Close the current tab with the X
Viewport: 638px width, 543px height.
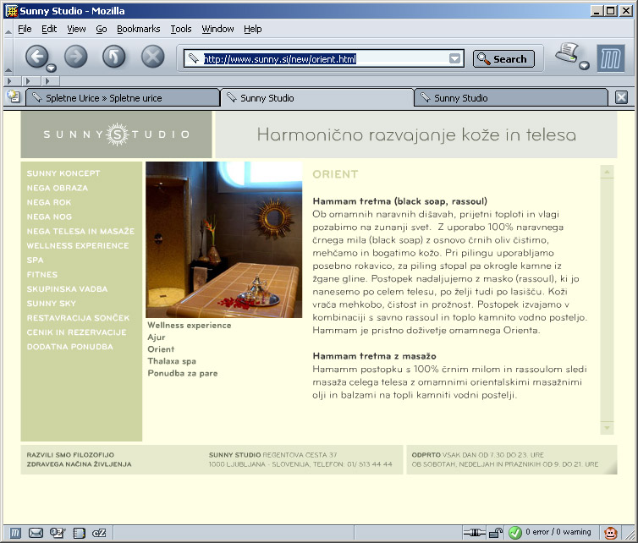[x=621, y=97]
